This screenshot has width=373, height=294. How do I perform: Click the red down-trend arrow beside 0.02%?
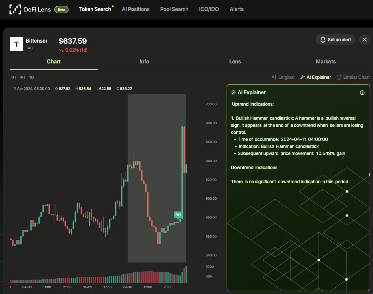61,50
